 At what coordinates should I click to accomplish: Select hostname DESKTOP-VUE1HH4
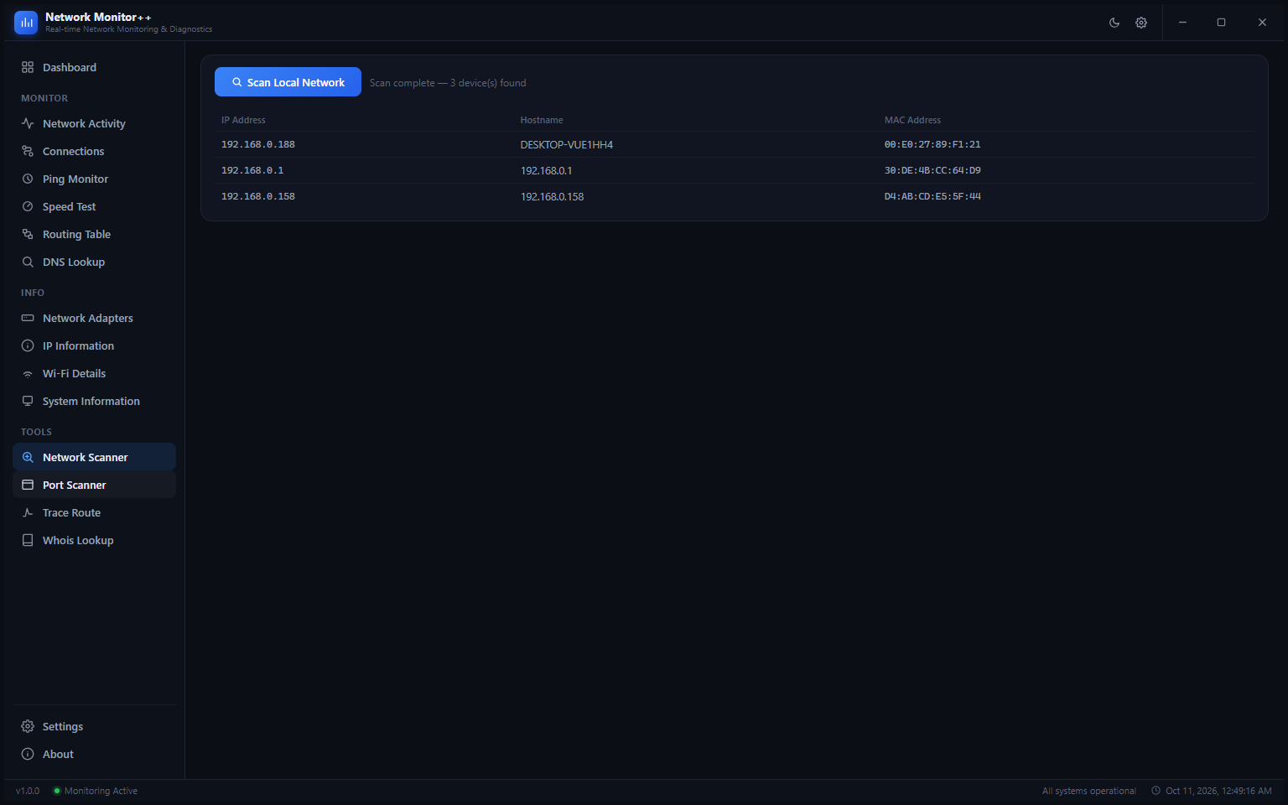[567, 145]
